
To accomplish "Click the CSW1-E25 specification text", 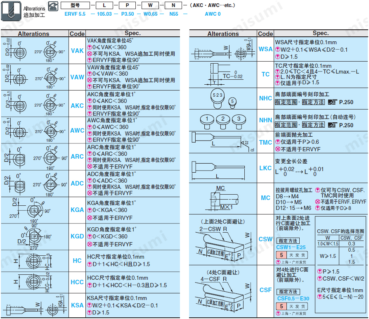I will [x=291, y=247].
